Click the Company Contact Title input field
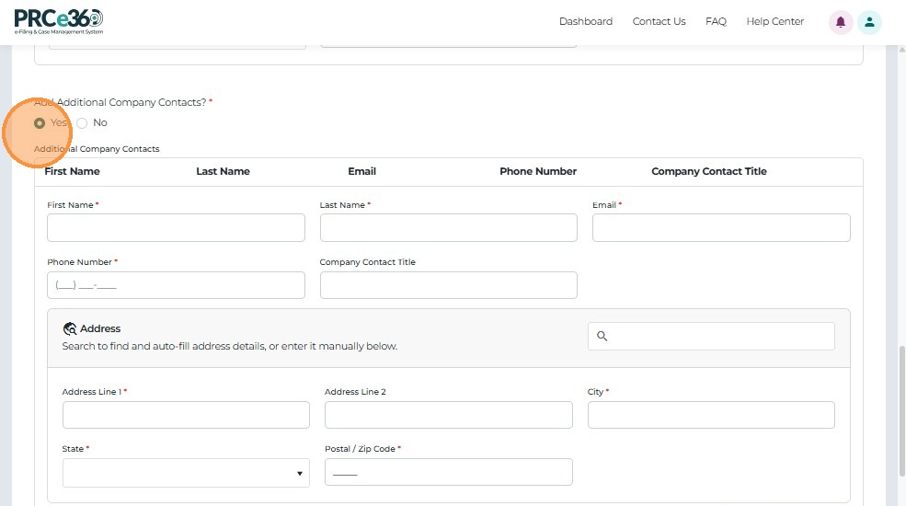Screen dimensions: 906x506 point(448,285)
